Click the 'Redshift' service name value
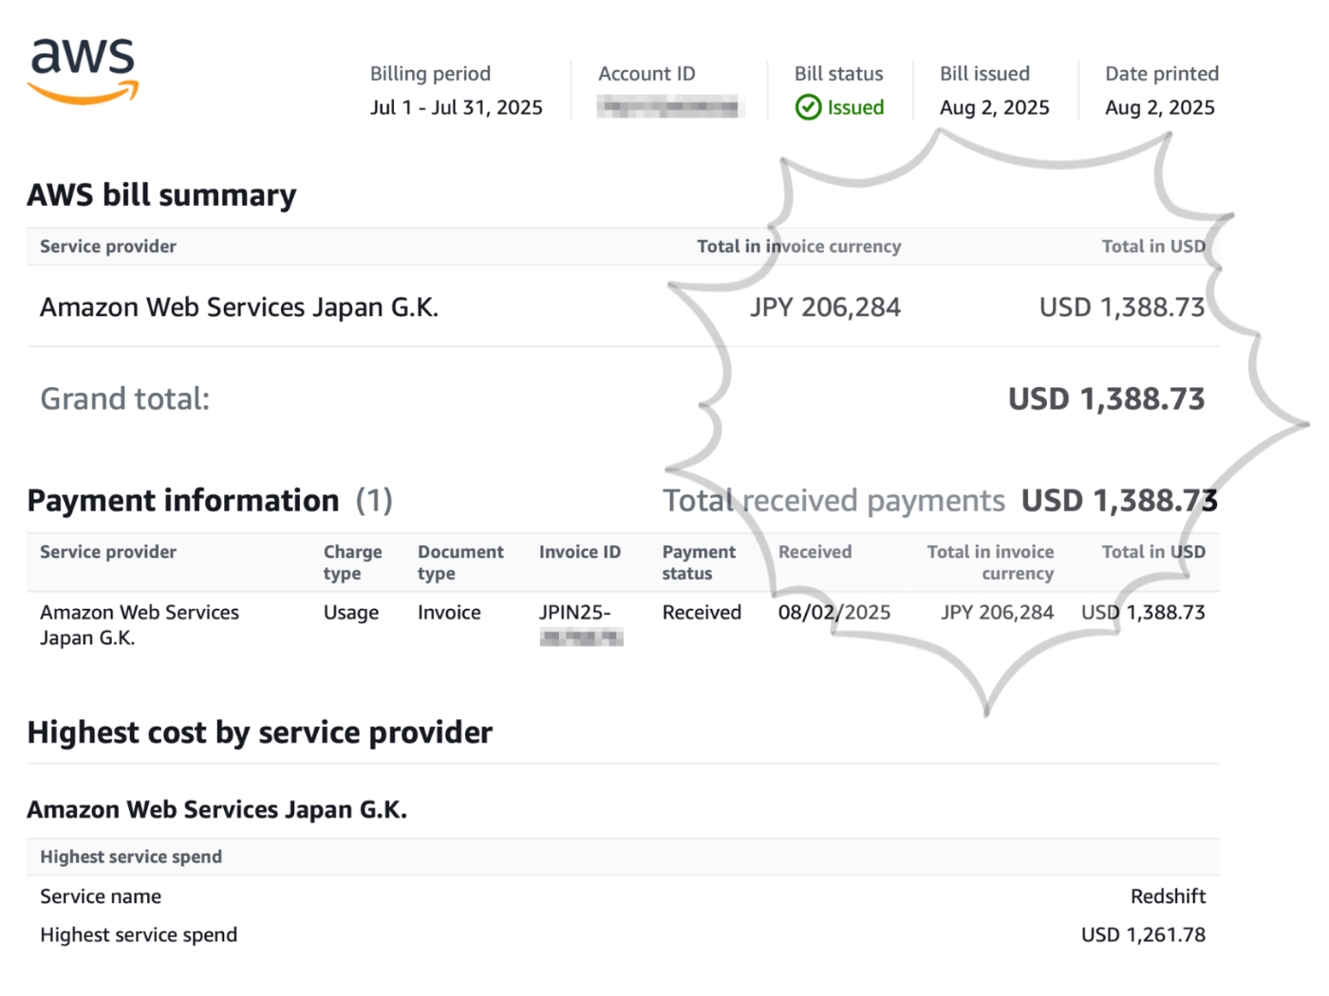 point(1168,896)
